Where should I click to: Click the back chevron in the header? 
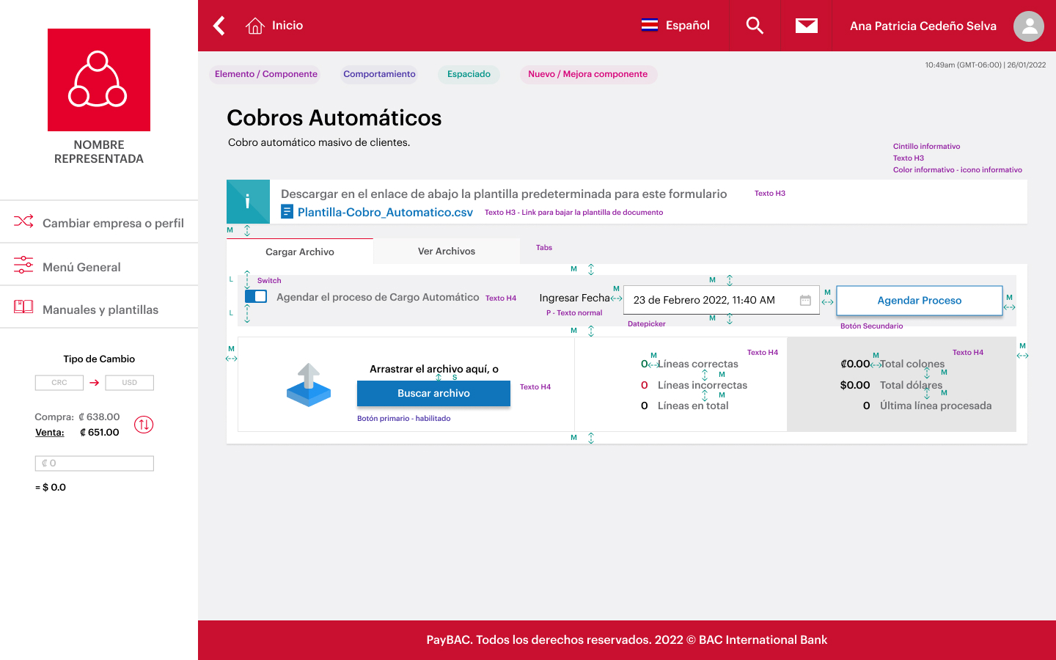[218, 25]
